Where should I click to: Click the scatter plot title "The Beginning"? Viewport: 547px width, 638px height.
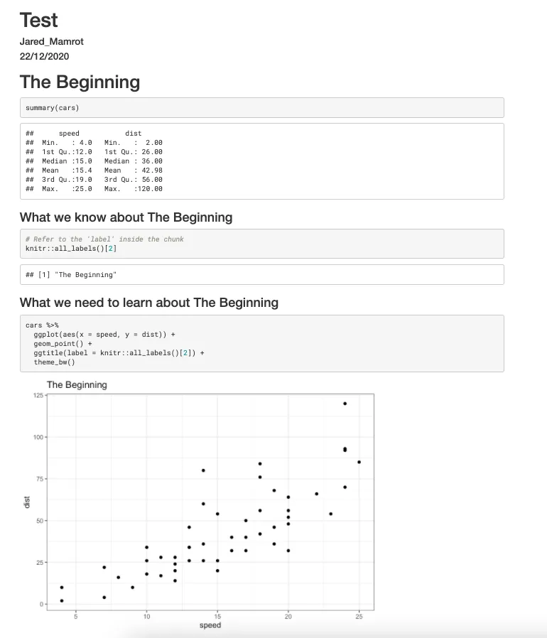[x=77, y=385]
